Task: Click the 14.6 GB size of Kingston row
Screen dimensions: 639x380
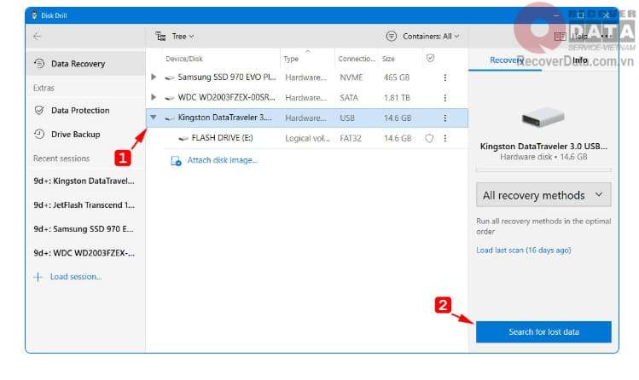Action: 398,118
